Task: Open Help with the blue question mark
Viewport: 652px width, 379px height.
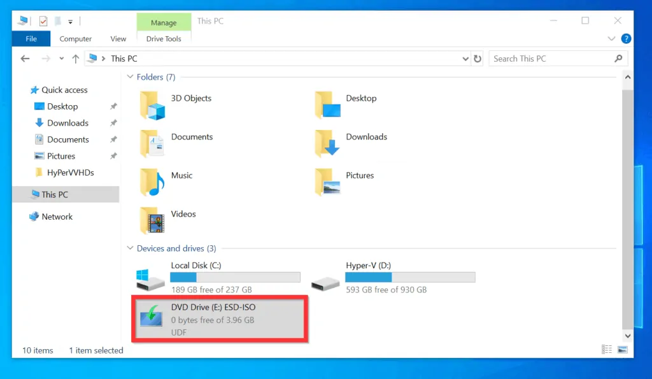Action: (x=625, y=39)
